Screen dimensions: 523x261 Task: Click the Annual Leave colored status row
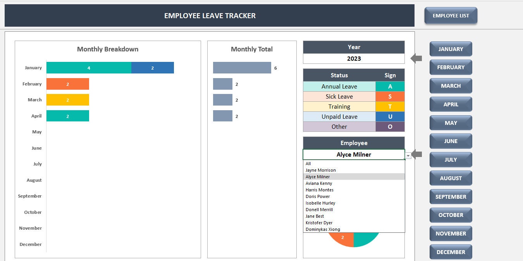click(339, 86)
